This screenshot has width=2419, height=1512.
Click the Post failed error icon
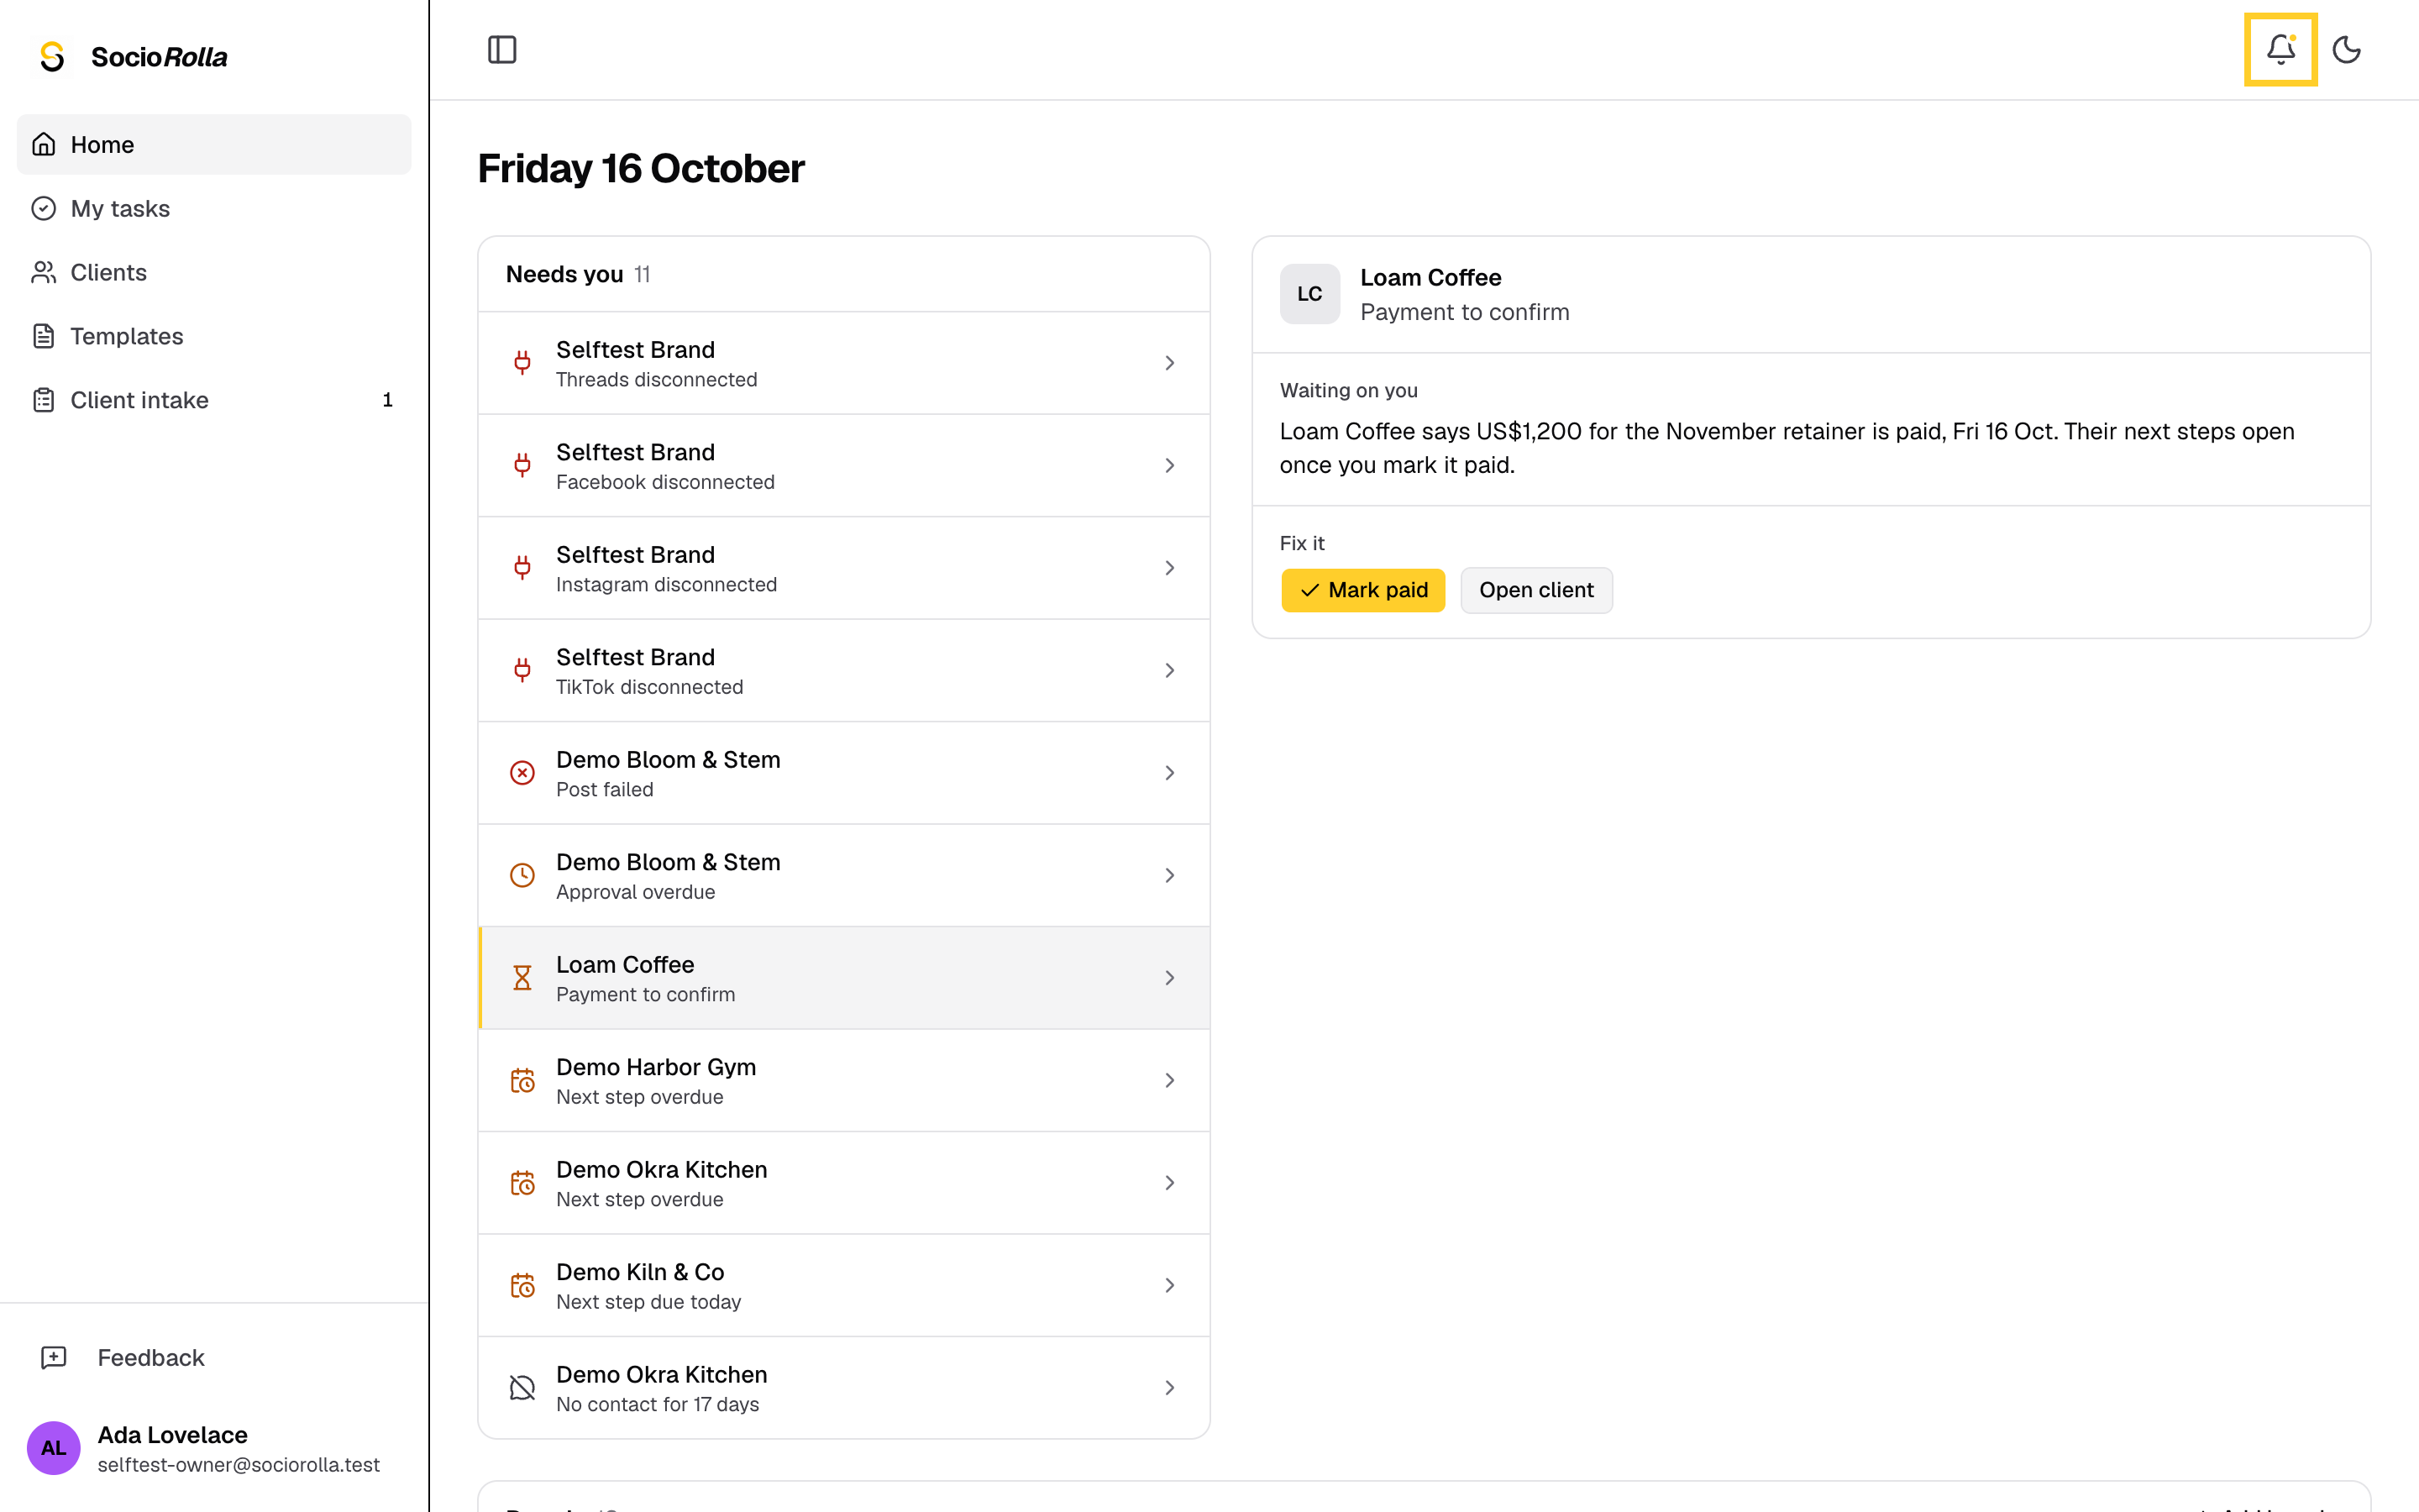click(522, 773)
